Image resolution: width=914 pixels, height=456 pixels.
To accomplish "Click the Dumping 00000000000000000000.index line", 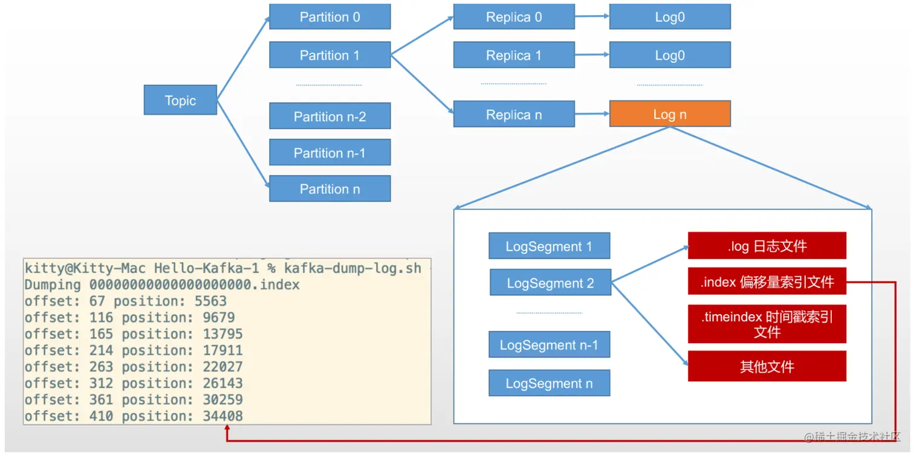I will (x=162, y=284).
